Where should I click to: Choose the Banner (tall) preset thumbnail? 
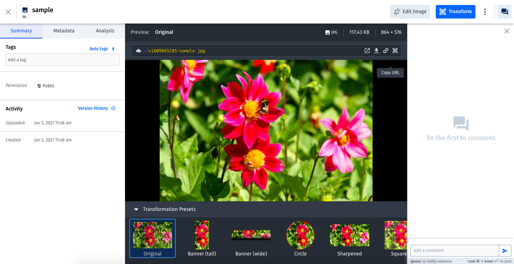(x=202, y=235)
